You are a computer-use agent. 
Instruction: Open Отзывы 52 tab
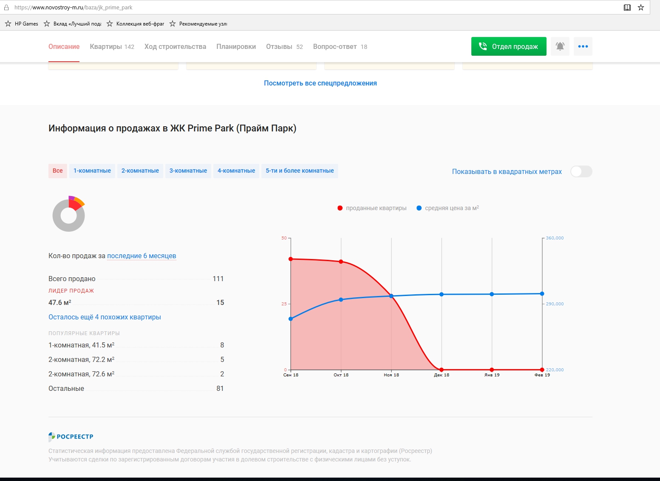coord(284,47)
